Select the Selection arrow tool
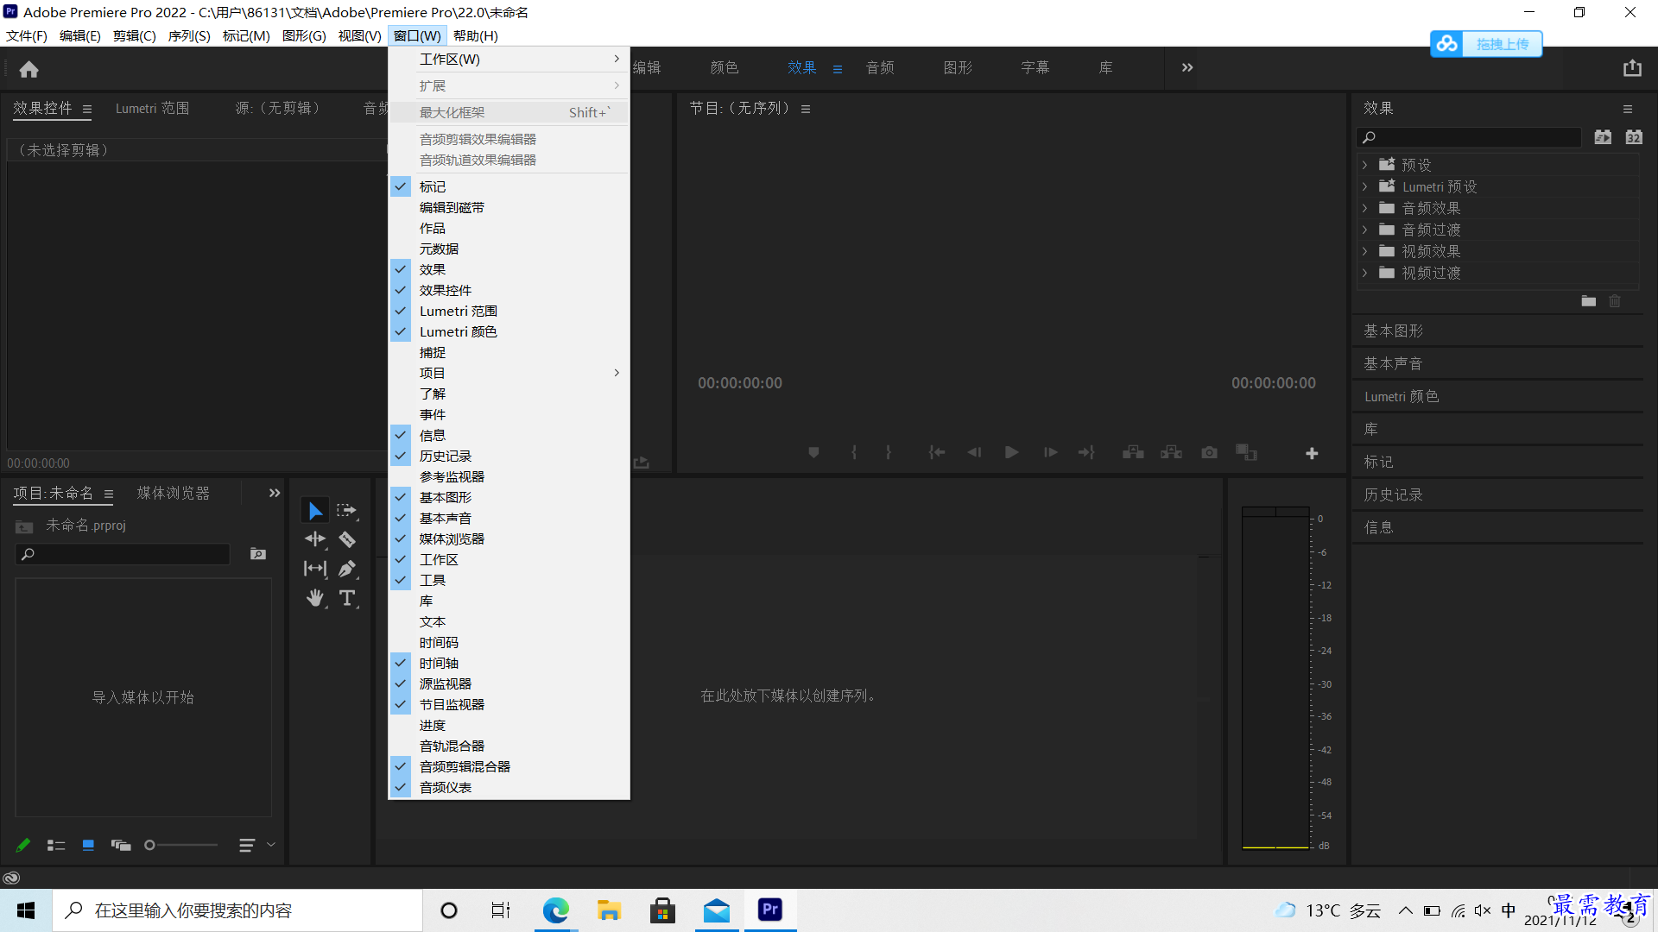Image resolution: width=1658 pixels, height=932 pixels. 315,511
